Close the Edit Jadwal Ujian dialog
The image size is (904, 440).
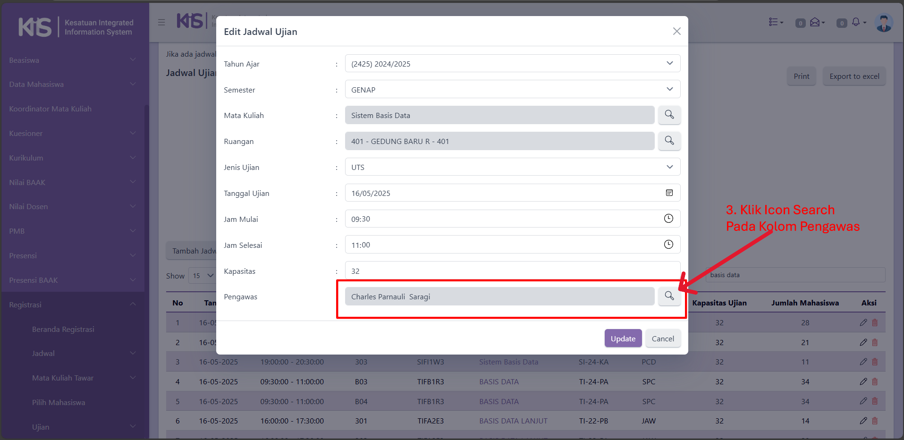tap(676, 31)
